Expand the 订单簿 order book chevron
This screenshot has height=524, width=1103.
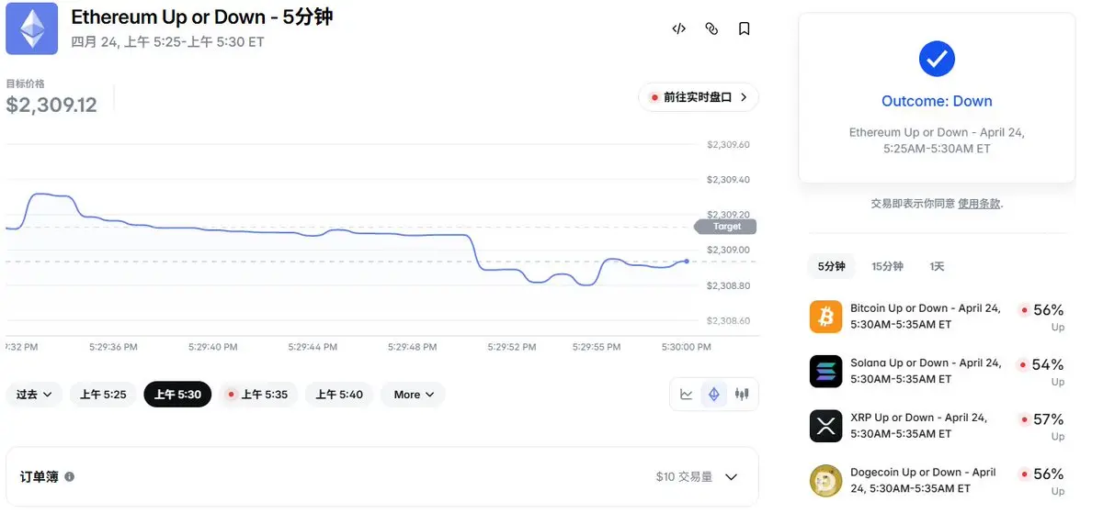(732, 477)
